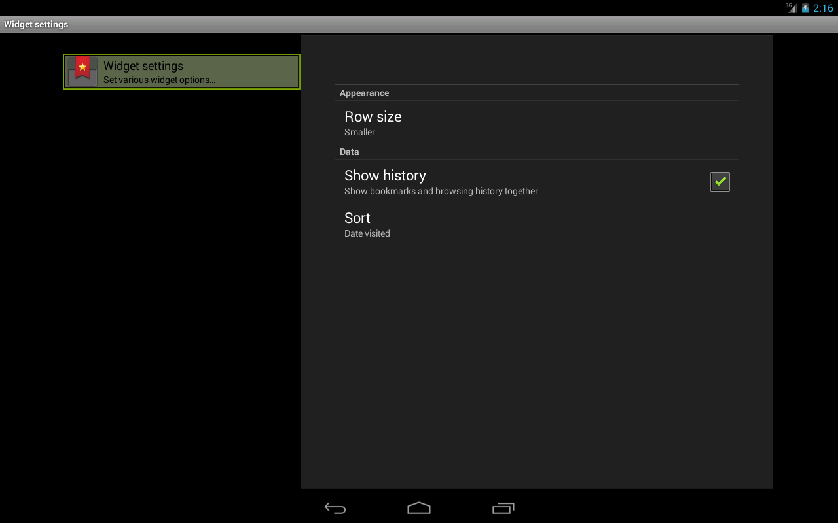Open the Sort option list

(357, 218)
